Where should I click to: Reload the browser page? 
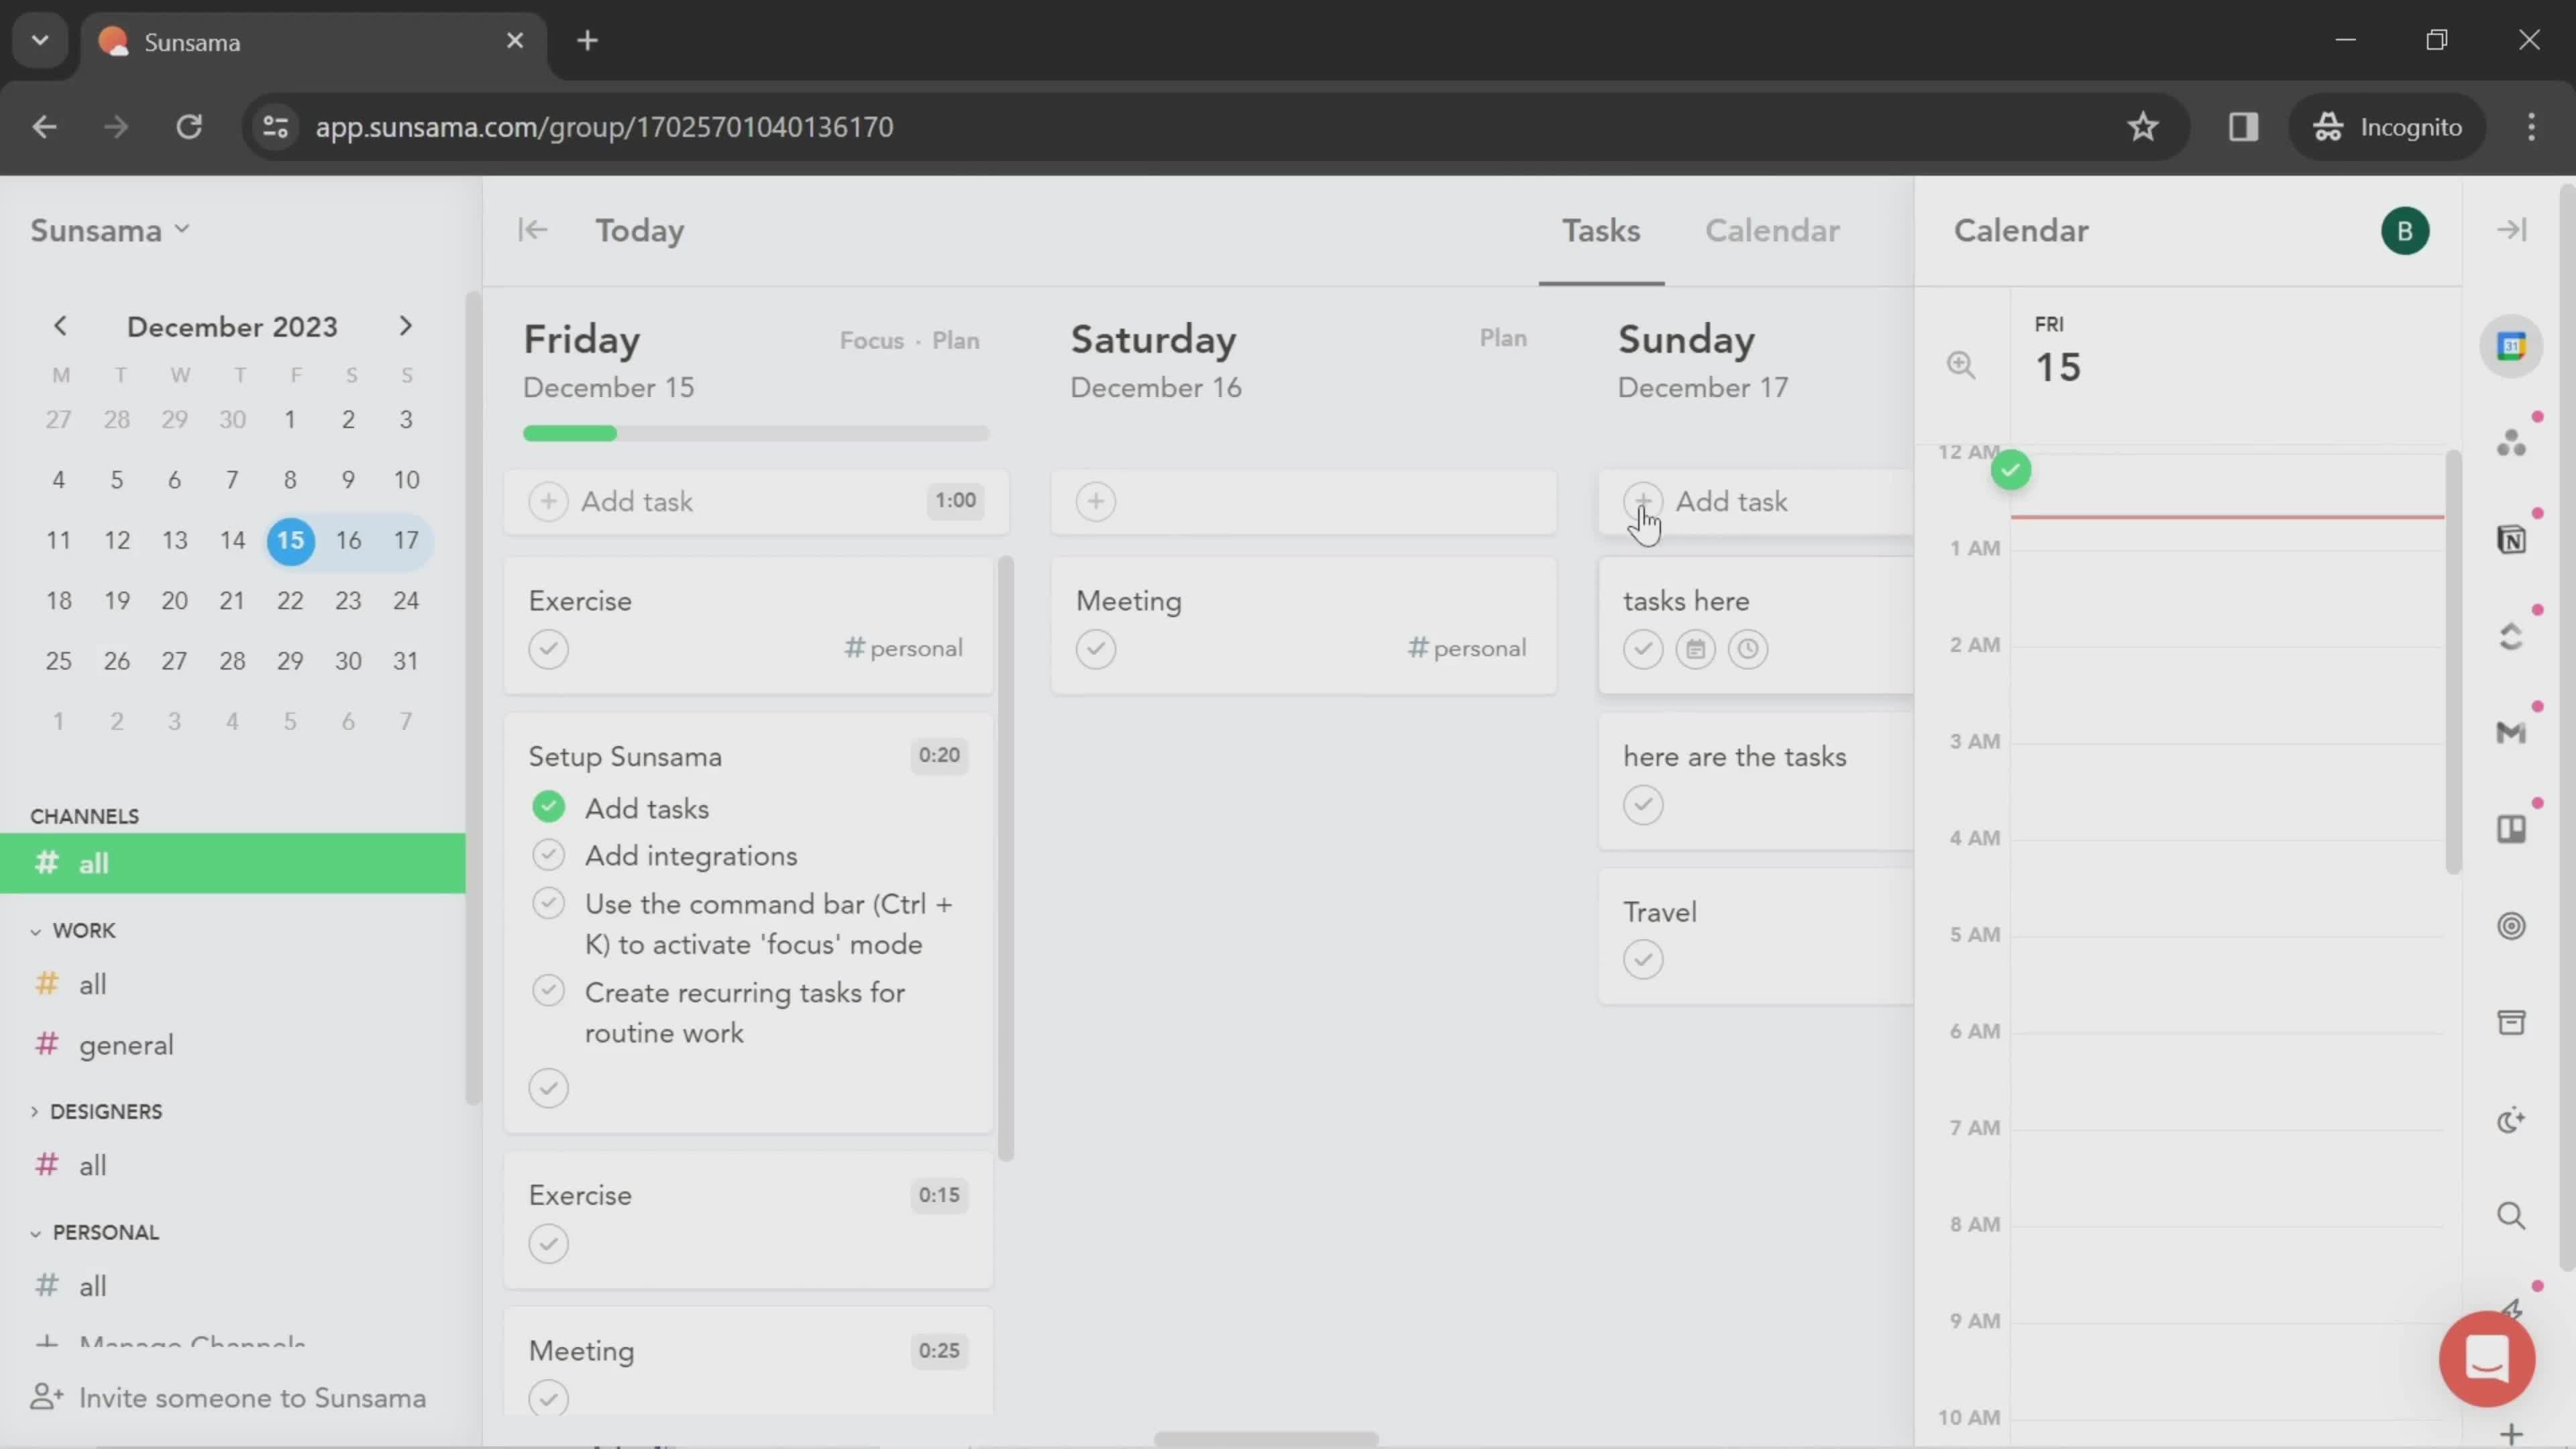(x=189, y=127)
